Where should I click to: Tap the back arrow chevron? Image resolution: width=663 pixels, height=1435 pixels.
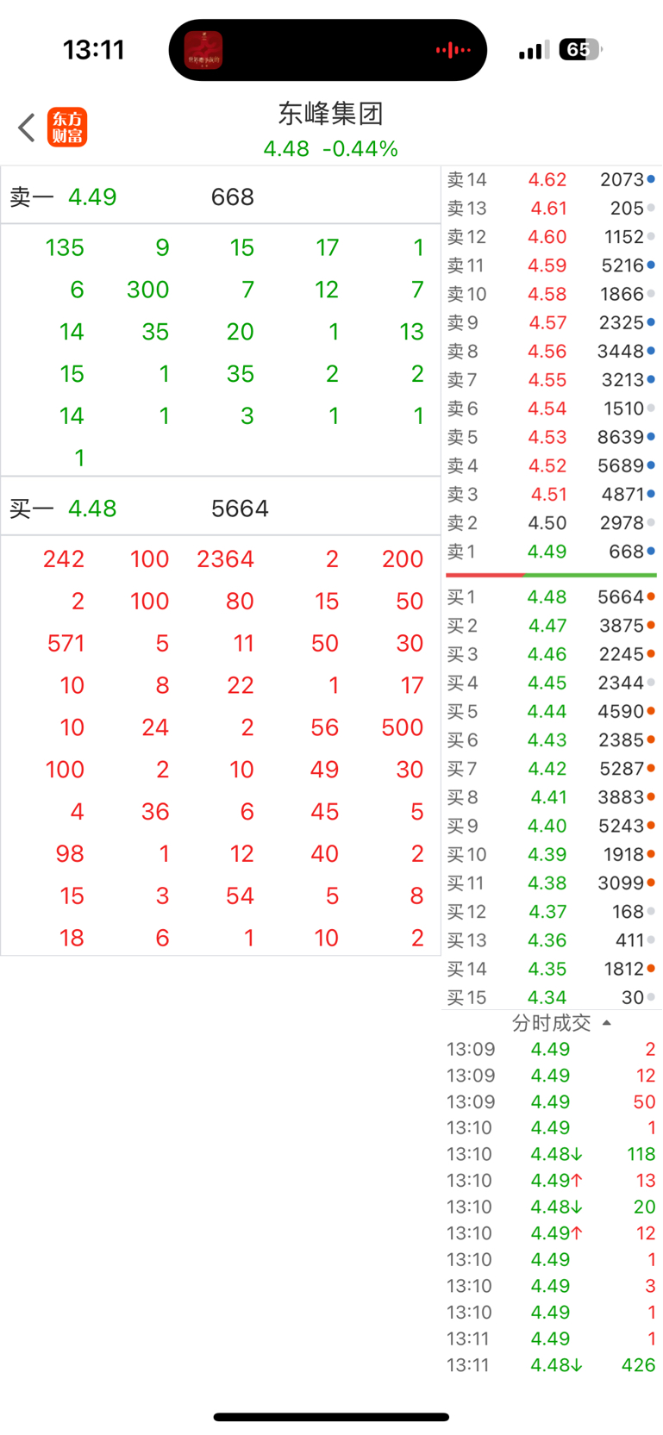(27, 128)
